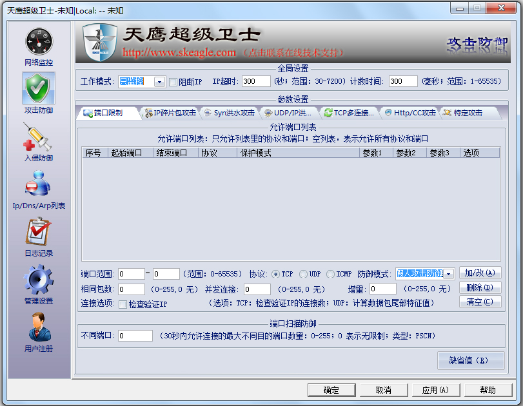Click the 清空(C) button
This screenshot has height=406, width=523.
[480, 302]
